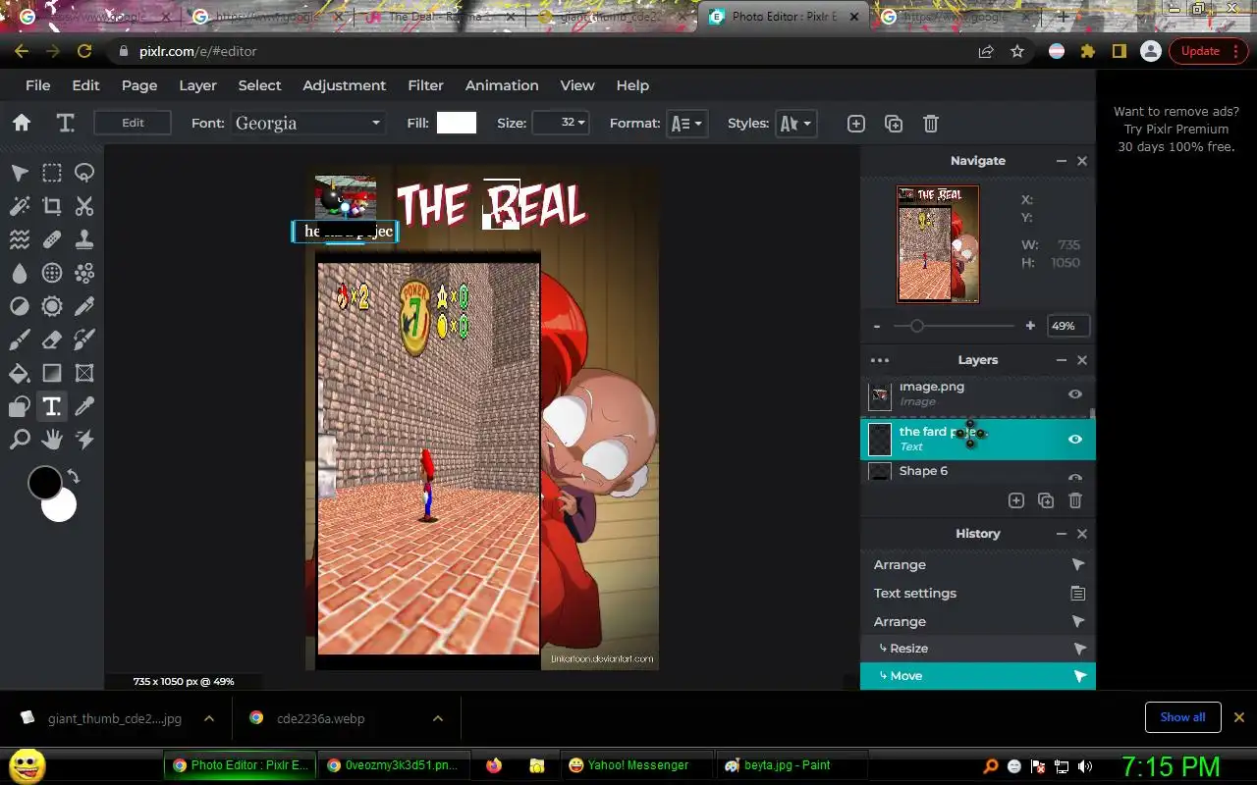
Task: Select the Hand pan tool
Action: coord(52,439)
